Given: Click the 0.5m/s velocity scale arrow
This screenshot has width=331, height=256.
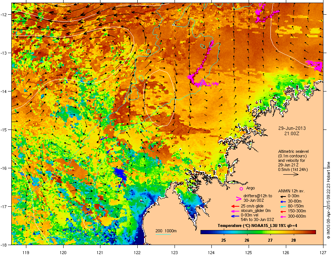Looking at the screenshot, I should 291,174.
